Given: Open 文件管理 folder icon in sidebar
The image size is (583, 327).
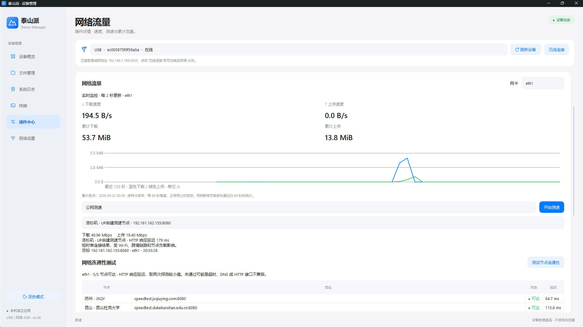Looking at the screenshot, I should click(13, 73).
